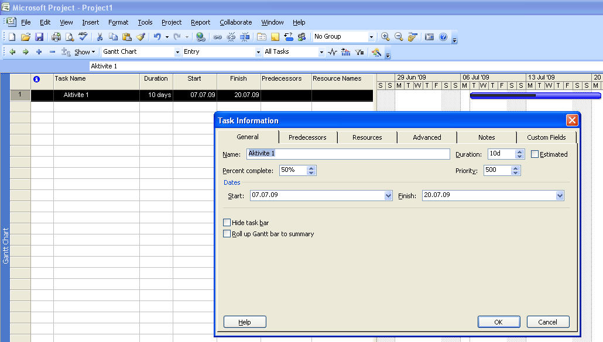Open the Collaborate menu
603x342 pixels.
click(x=235, y=22)
